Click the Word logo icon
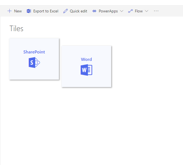Viewport: 183px width, 165px height. coord(86,70)
